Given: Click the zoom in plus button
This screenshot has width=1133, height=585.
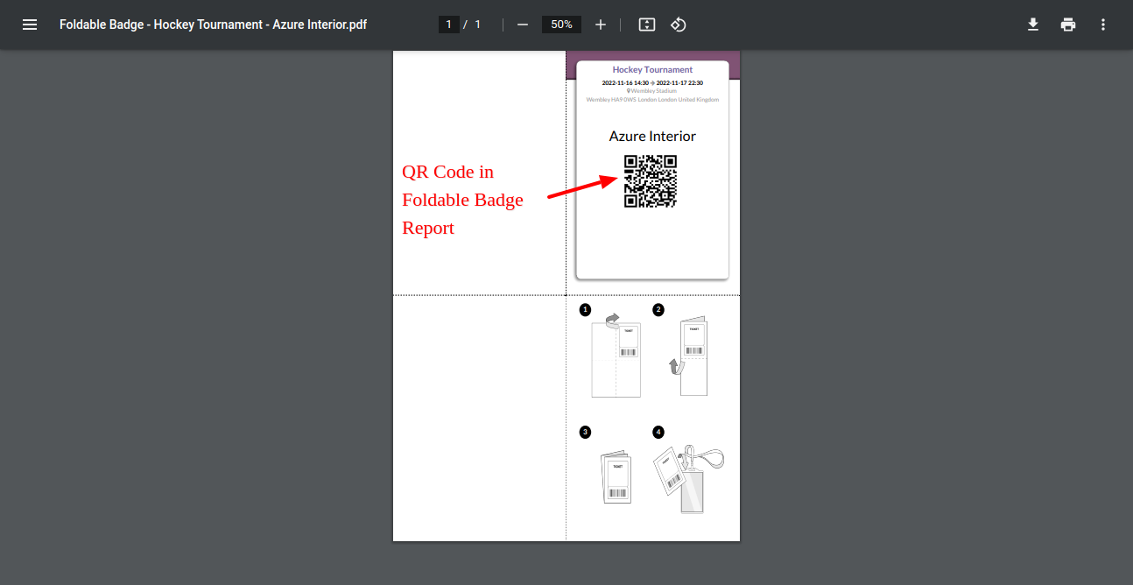Looking at the screenshot, I should [x=601, y=25].
